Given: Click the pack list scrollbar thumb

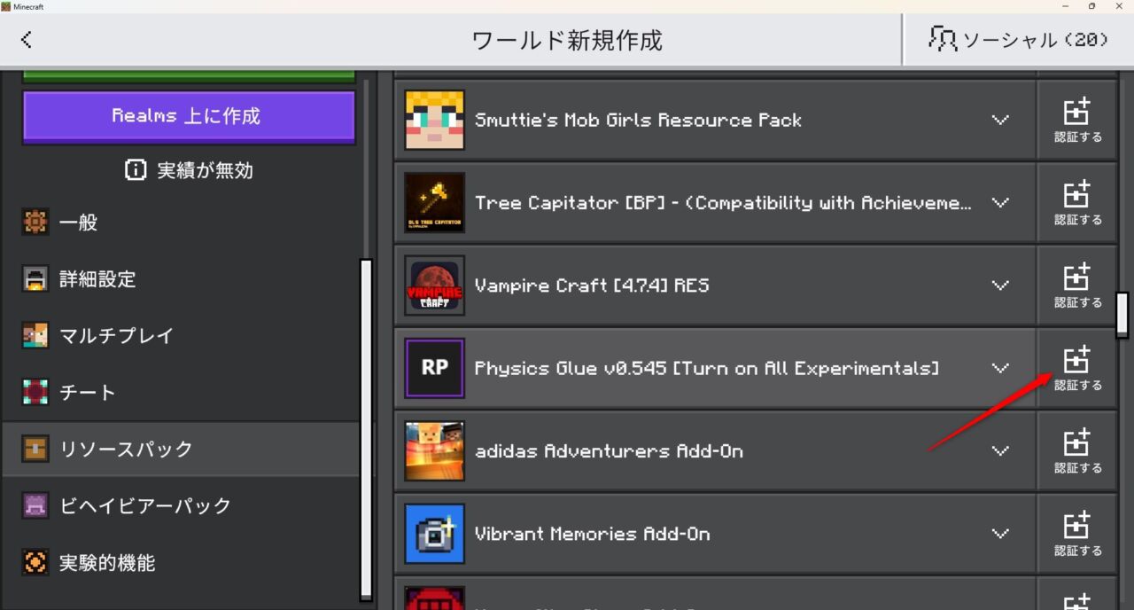Looking at the screenshot, I should point(1122,315).
